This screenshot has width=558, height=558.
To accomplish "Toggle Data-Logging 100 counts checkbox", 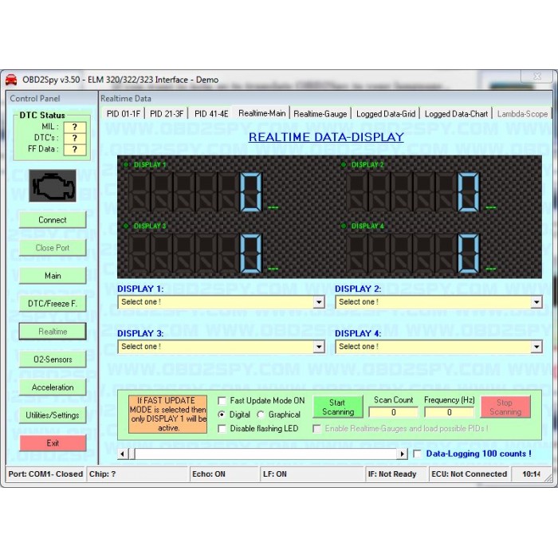I will pos(418,454).
